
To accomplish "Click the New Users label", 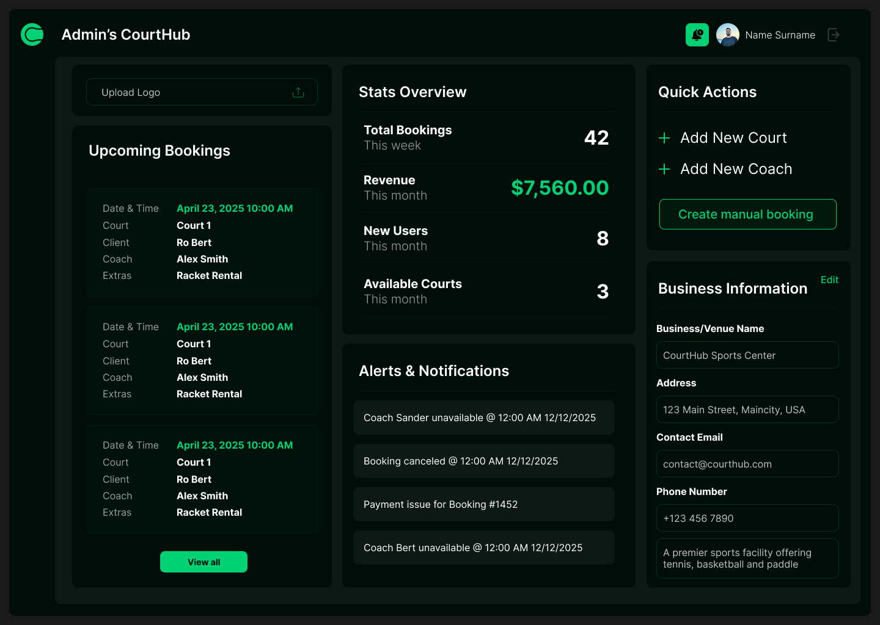I will [x=395, y=231].
